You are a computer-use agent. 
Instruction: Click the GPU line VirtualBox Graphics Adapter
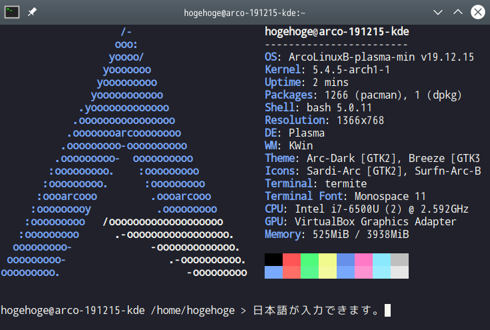(x=360, y=221)
